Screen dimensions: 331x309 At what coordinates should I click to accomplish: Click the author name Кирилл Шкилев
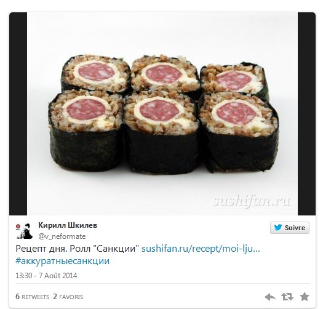click(x=68, y=225)
